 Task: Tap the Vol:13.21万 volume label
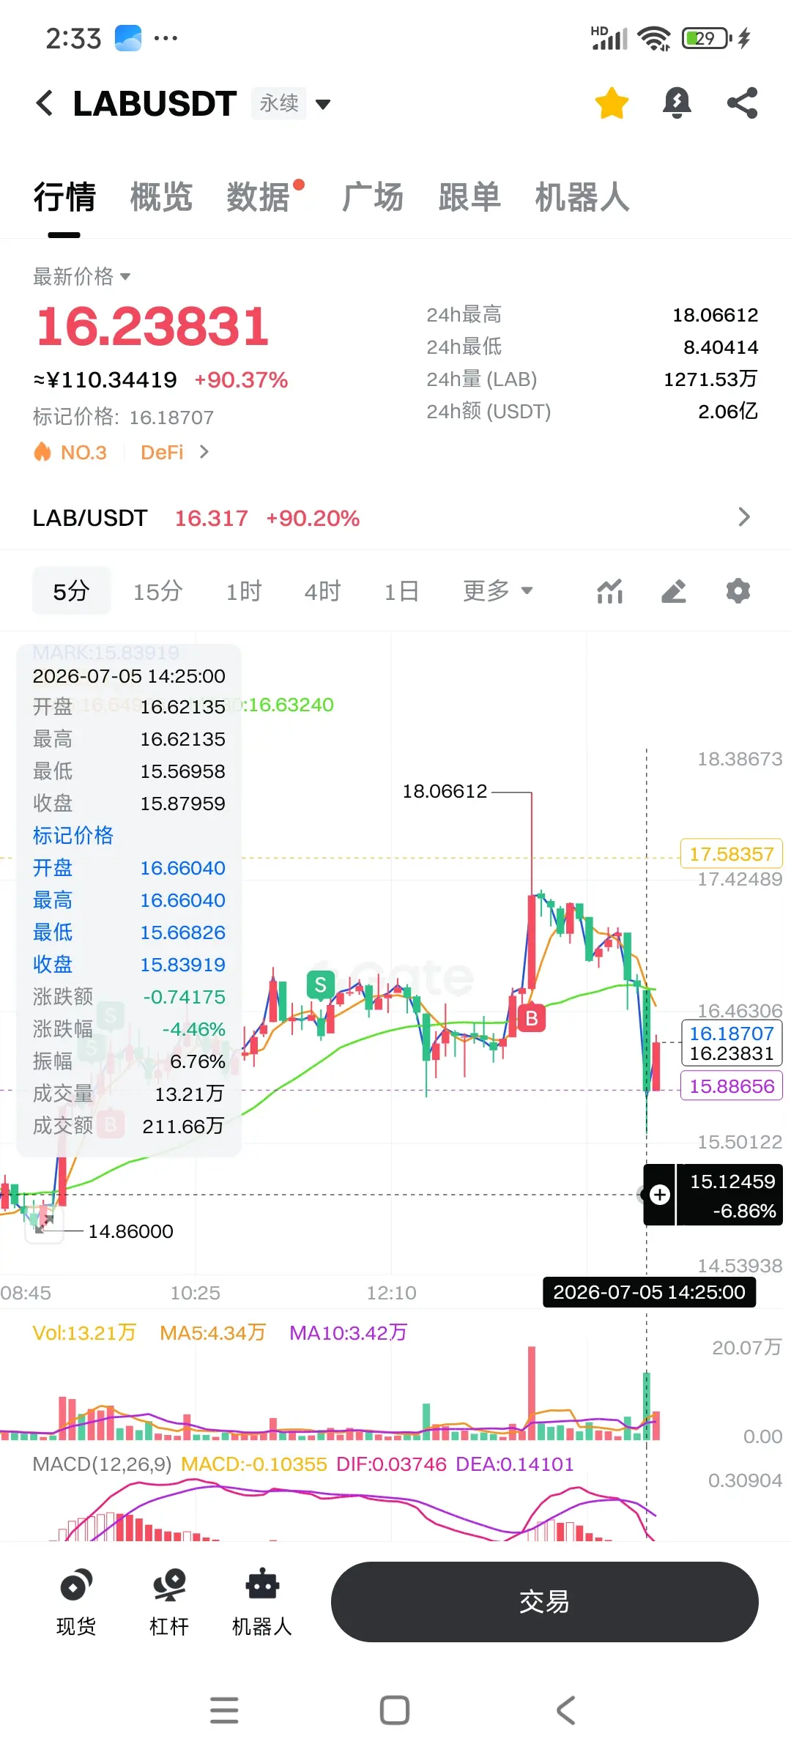pyautogui.click(x=84, y=1332)
